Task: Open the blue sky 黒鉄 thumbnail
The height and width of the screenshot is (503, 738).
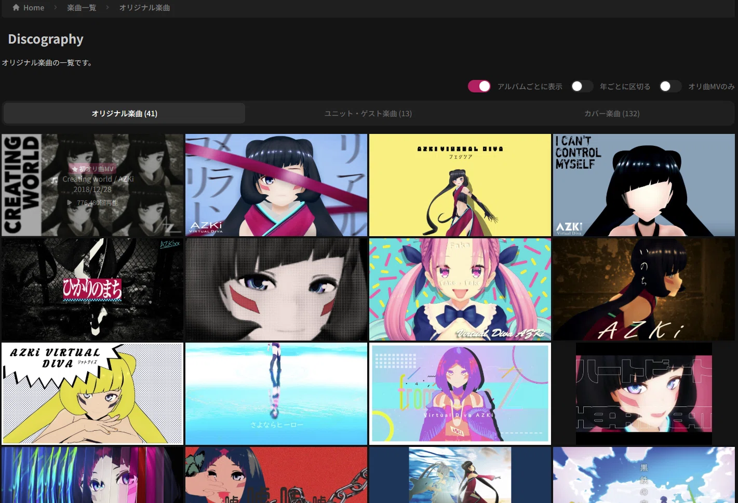Action: click(644, 475)
